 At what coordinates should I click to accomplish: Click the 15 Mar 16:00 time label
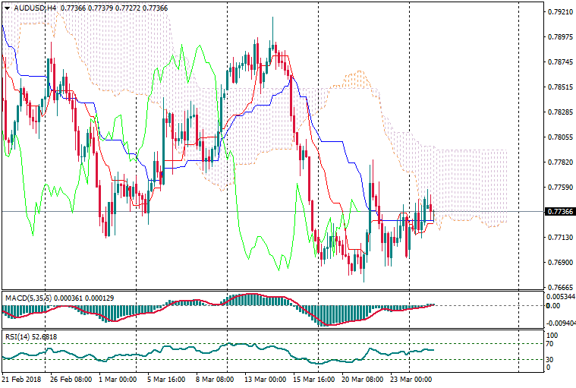tap(314, 378)
